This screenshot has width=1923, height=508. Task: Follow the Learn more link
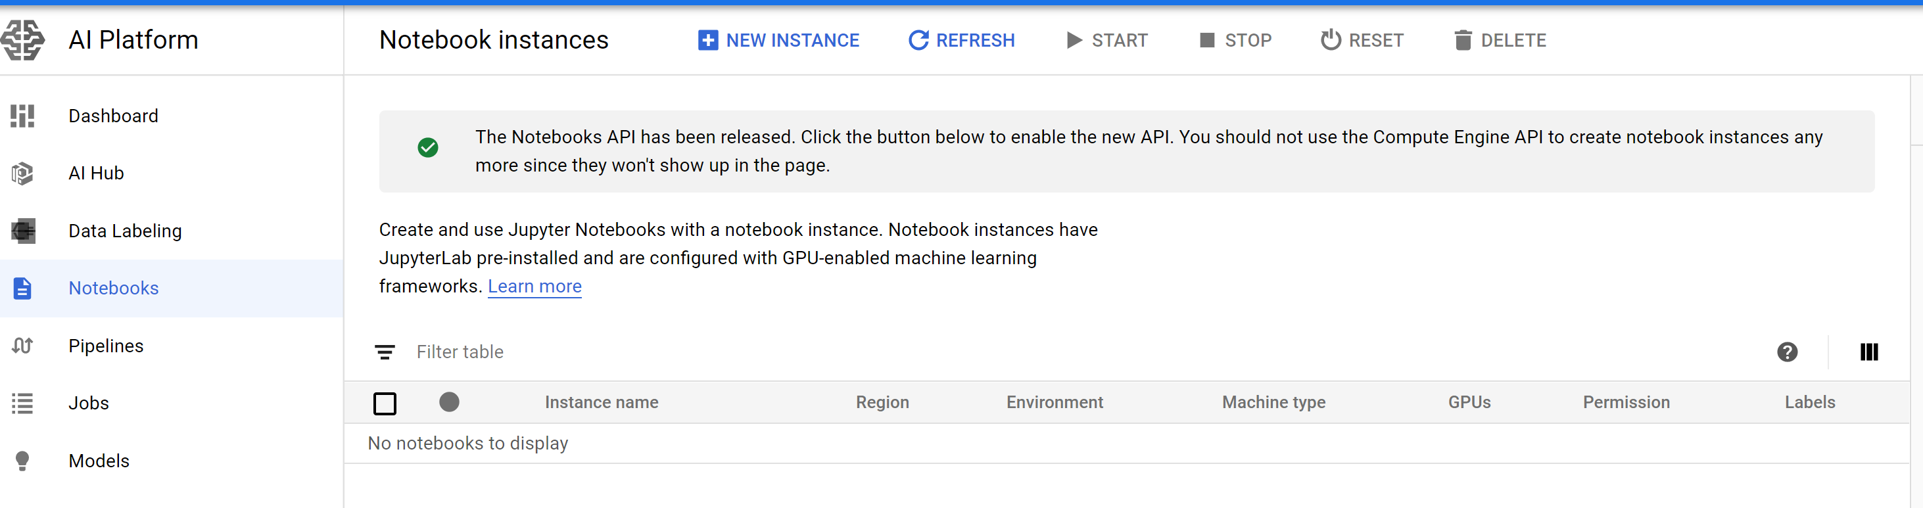[x=534, y=287]
